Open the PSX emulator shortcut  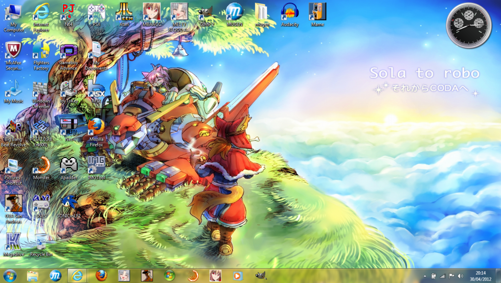96,15
